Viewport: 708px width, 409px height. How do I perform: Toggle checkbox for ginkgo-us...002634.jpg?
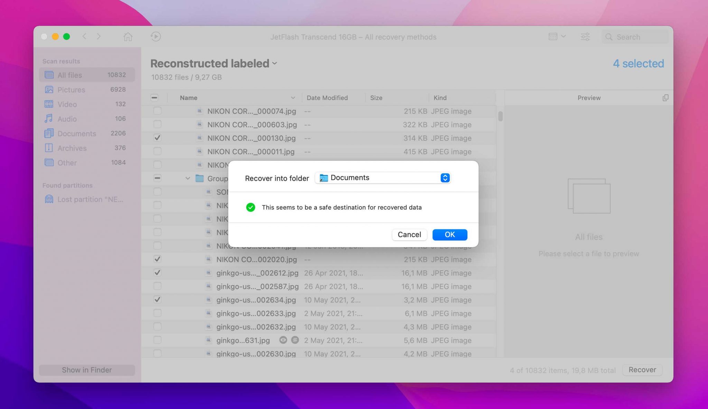coord(157,299)
